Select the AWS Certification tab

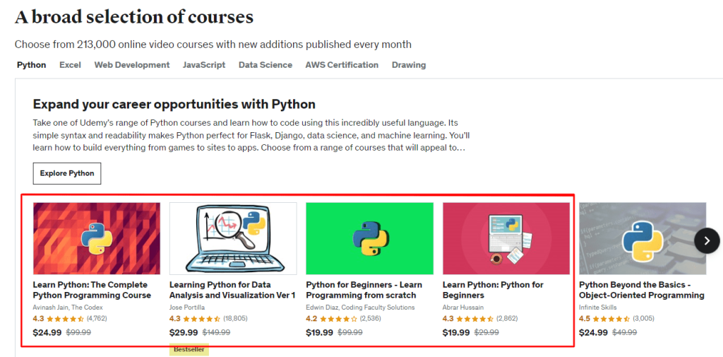click(342, 64)
